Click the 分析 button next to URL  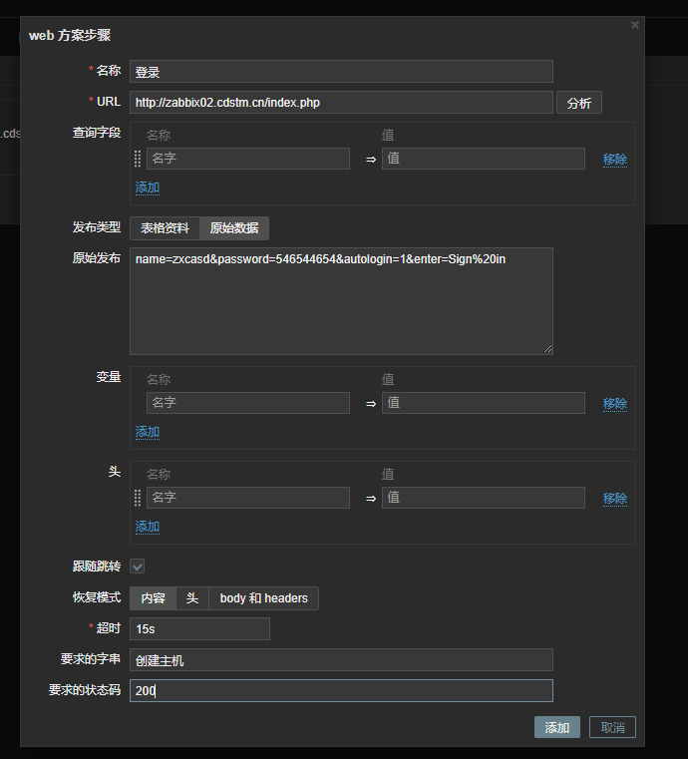(578, 103)
